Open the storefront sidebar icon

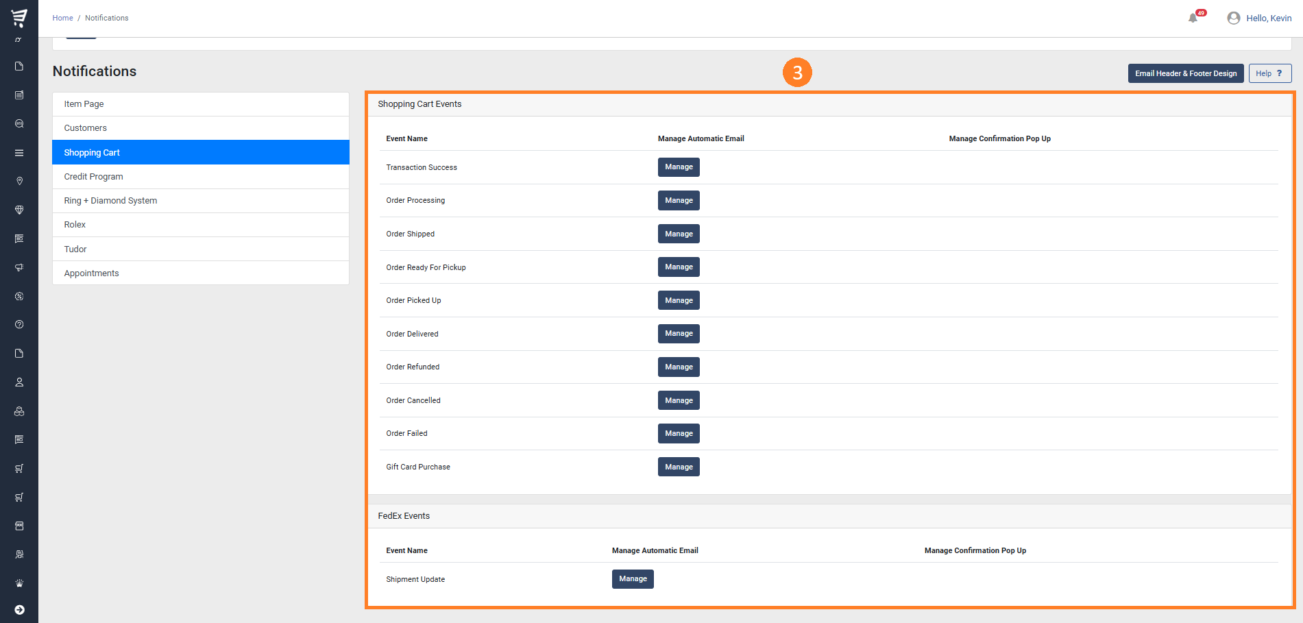(19, 526)
